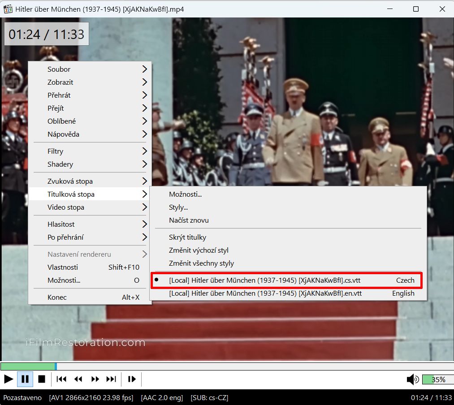
Task: Click Načíst znovu to reload subtitles
Action: (189, 220)
